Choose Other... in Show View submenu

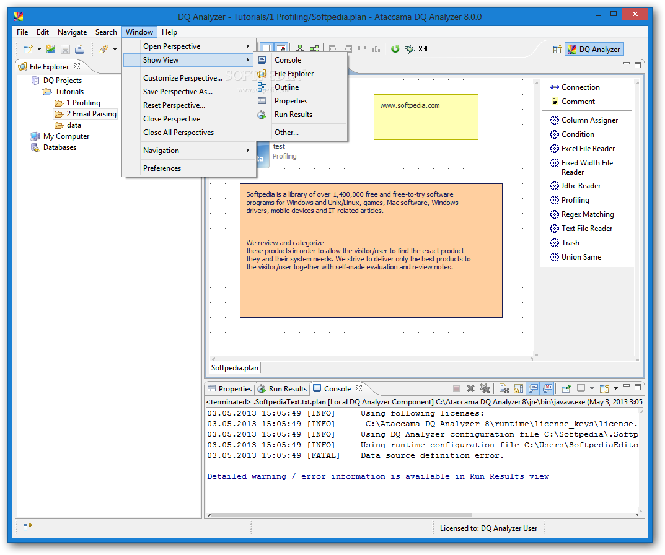click(x=286, y=133)
